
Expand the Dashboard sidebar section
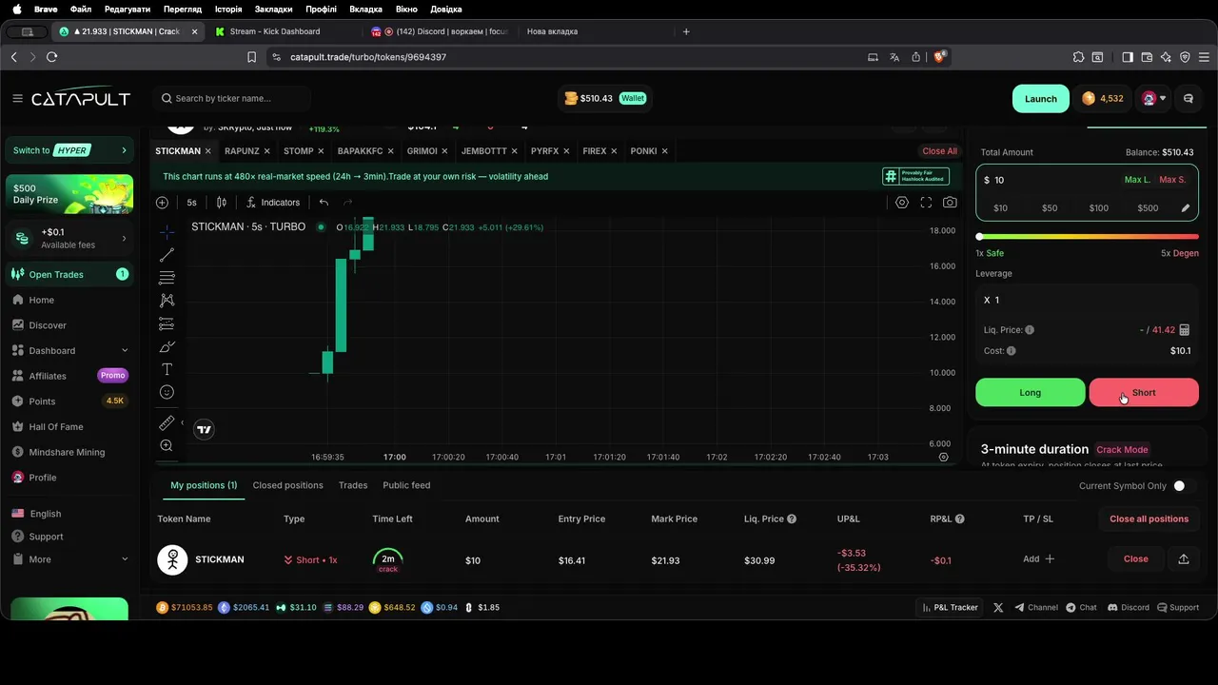tap(69, 350)
